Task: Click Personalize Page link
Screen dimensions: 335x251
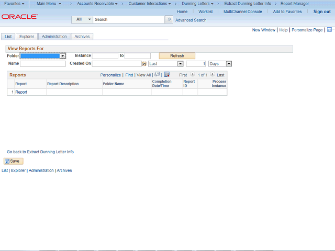Action: (x=307, y=30)
